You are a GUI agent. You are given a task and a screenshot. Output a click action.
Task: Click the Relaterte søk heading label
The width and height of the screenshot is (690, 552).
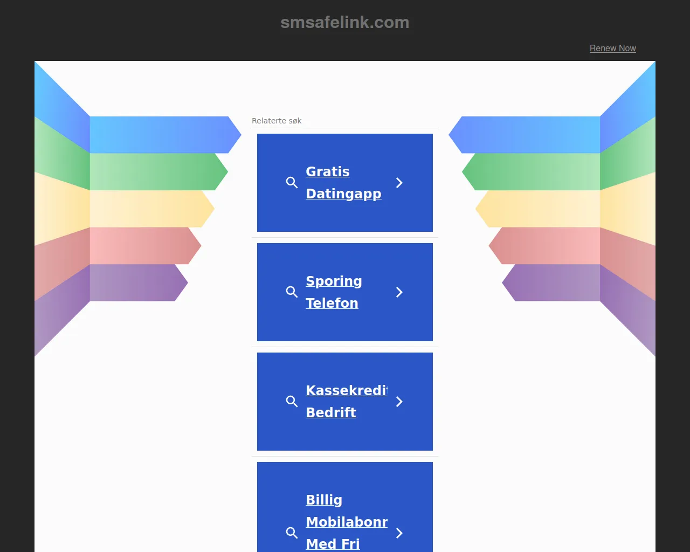[x=277, y=121]
